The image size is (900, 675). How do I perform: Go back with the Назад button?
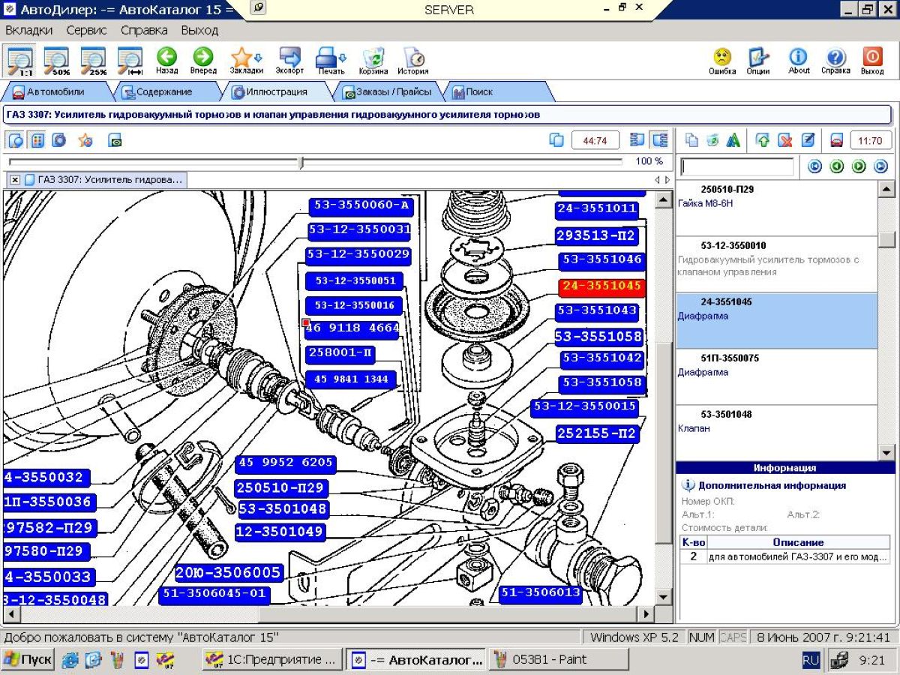pos(166,60)
